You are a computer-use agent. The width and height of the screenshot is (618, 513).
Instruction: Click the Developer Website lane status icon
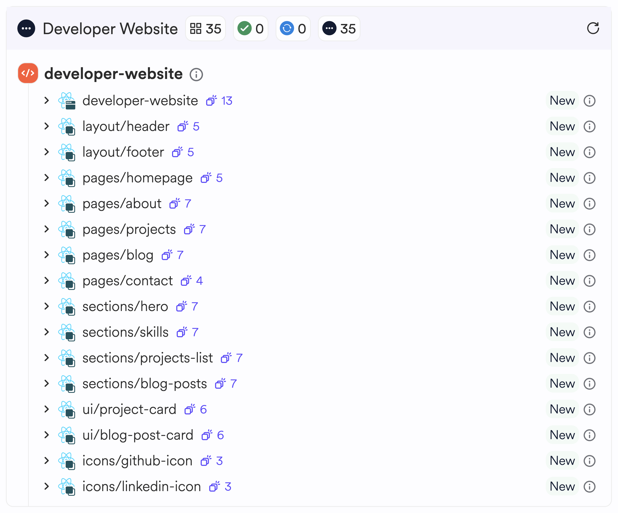(26, 29)
